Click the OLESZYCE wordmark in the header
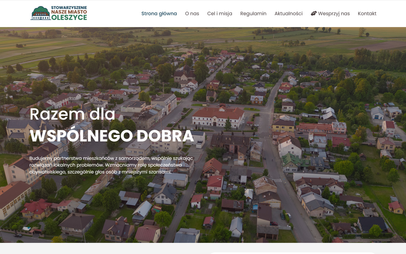The image size is (406, 254). point(69,17)
